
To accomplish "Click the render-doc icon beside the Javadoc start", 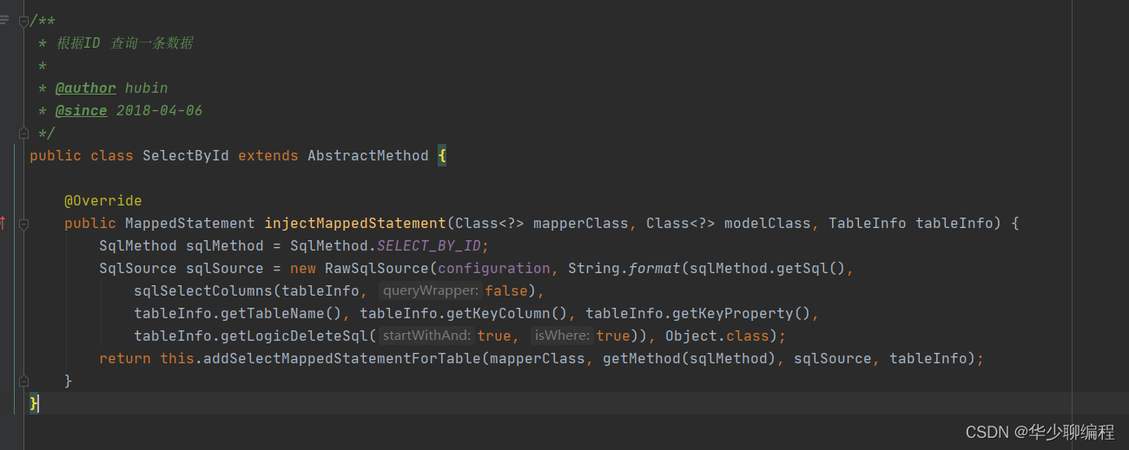I will (4, 20).
